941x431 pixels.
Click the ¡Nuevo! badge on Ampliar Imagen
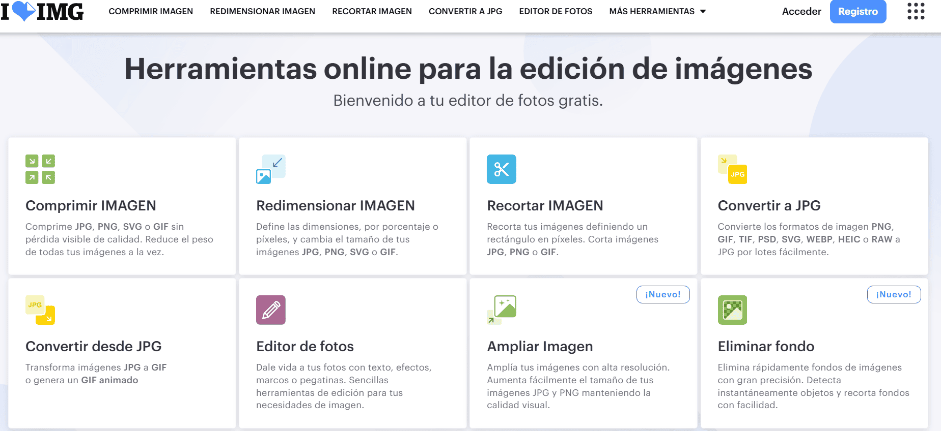[662, 295]
